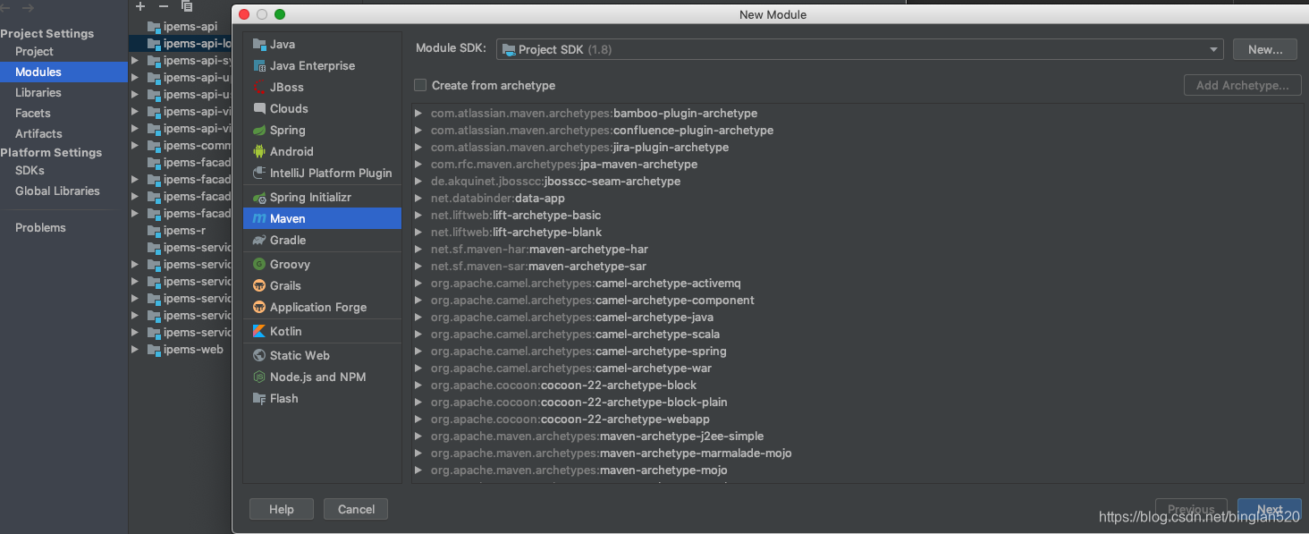The height and width of the screenshot is (534, 1309).
Task: Click the Previous button
Action: 1191,509
